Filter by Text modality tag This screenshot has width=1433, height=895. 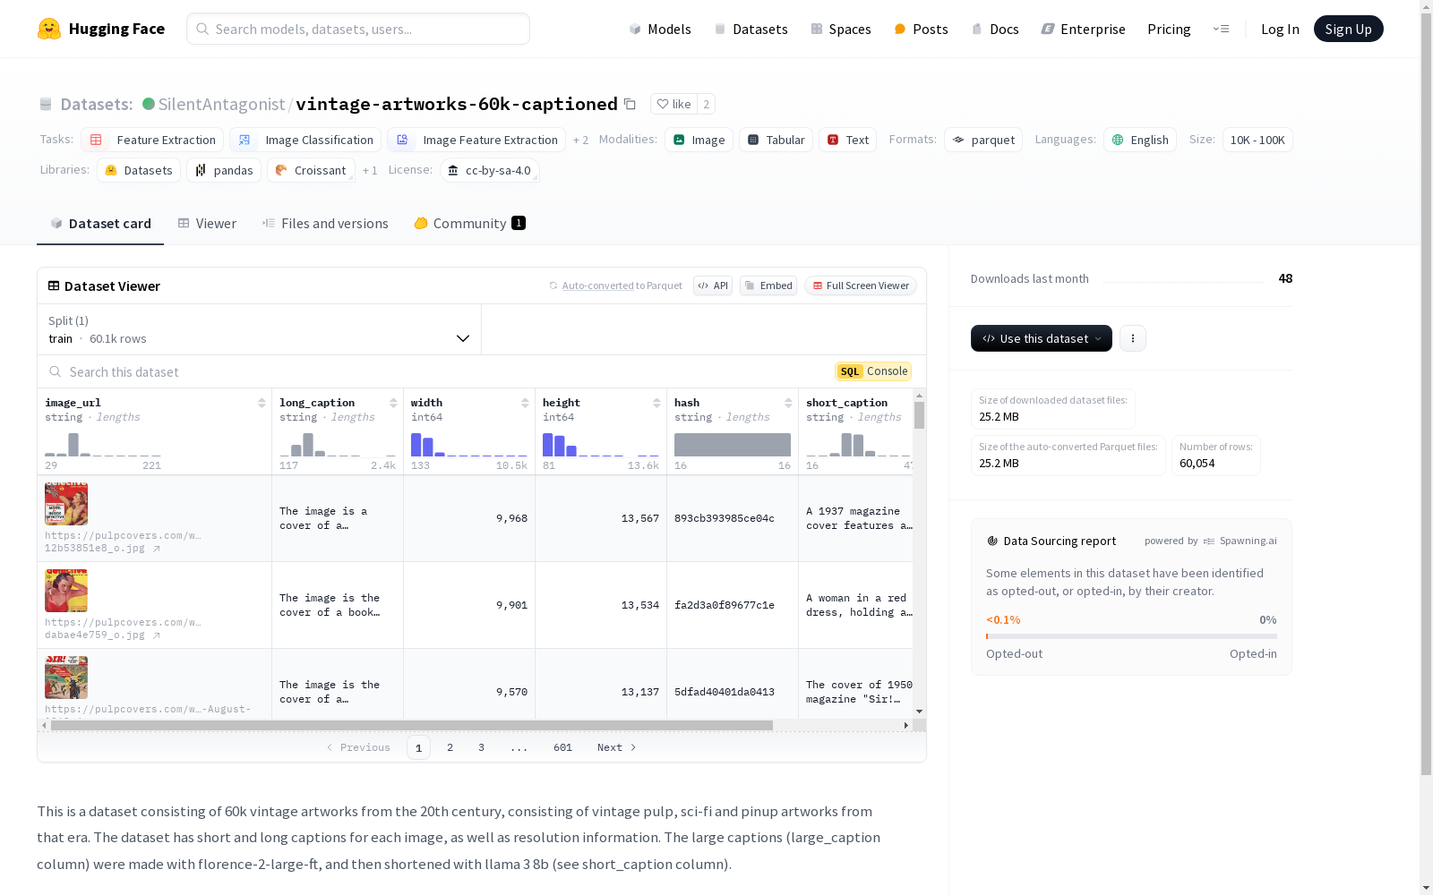coord(847,140)
